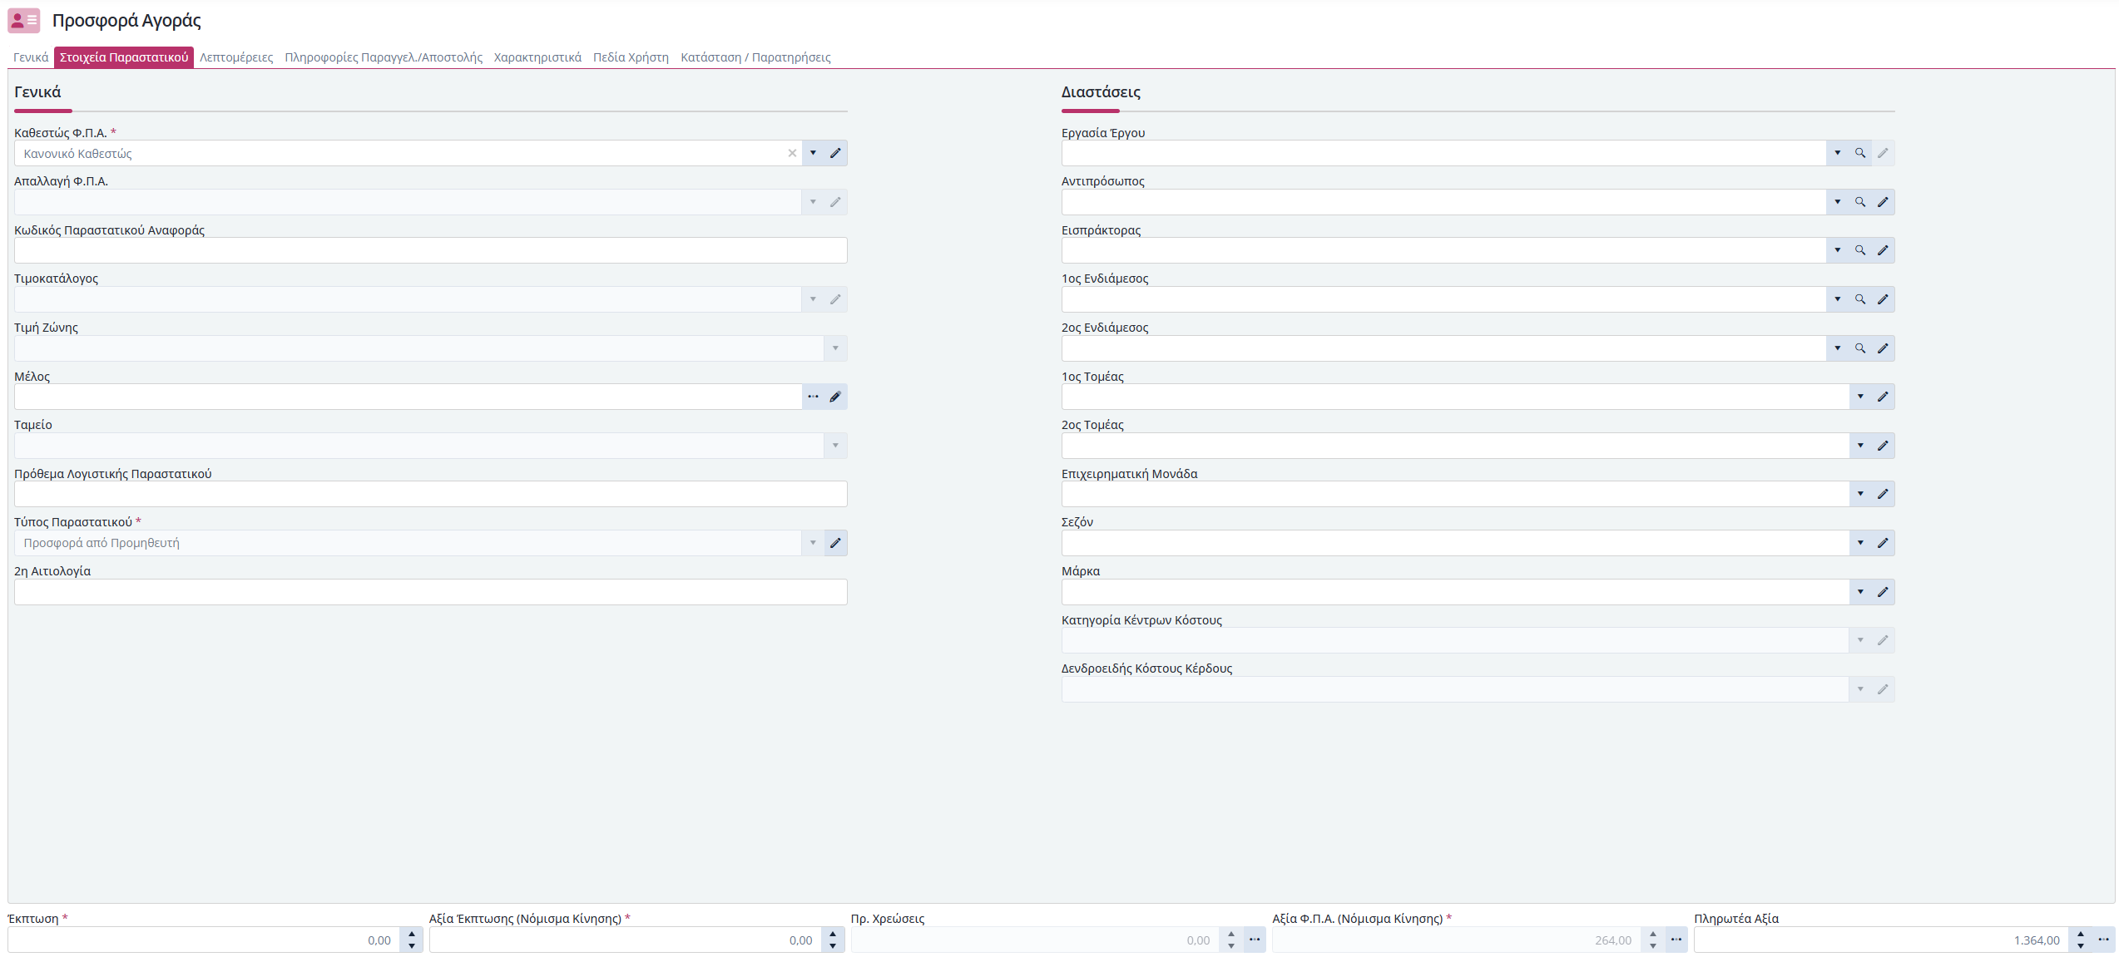Focus the 2η Αιτιολογία text field

[431, 592]
